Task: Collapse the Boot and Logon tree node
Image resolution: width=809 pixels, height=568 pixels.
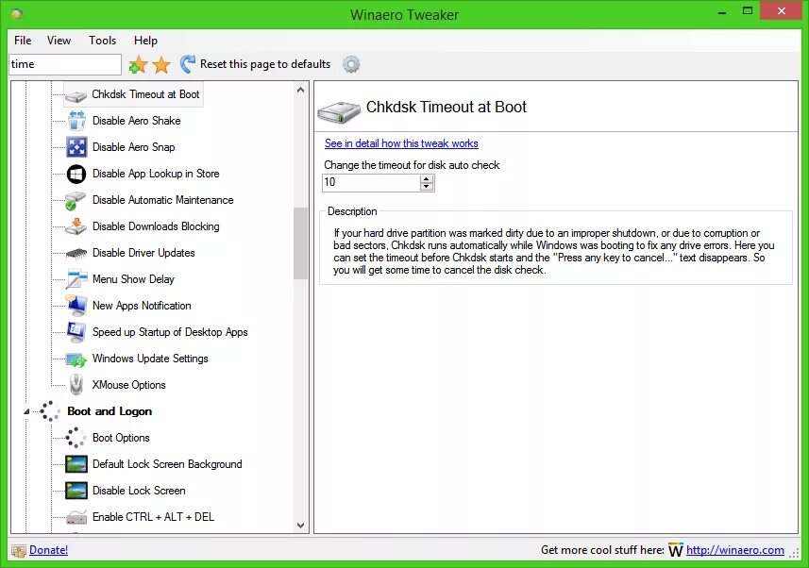Action: (26, 411)
